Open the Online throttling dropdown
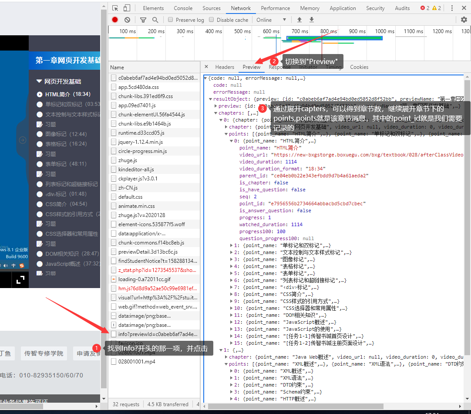This screenshot has width=471, height=414. pos(271,20)
